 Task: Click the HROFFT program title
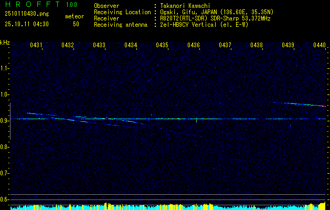coord(33,4)
